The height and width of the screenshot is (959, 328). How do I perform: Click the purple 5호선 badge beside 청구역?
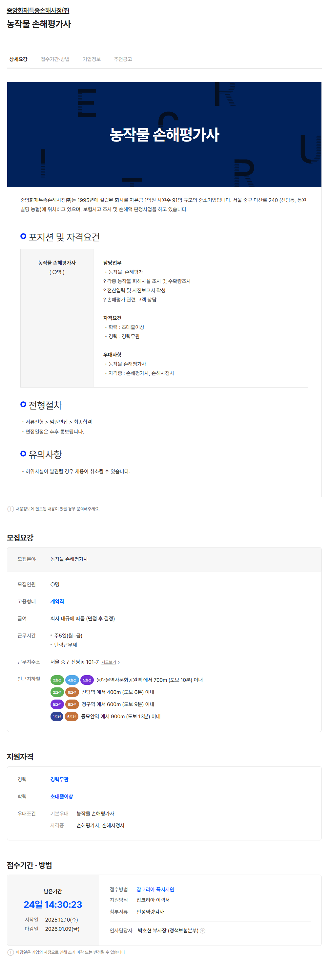[57, 704]
